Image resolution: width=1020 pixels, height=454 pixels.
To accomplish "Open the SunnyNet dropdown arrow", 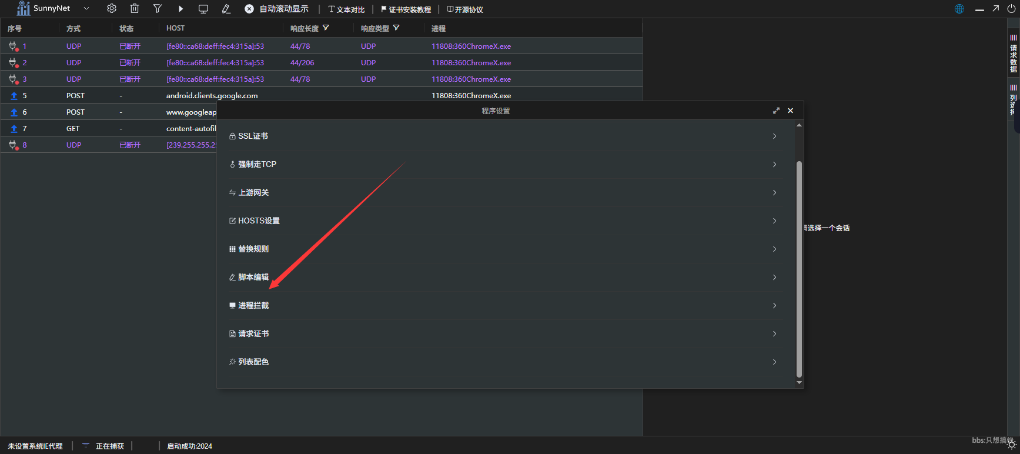I will [x=86, y=9].
